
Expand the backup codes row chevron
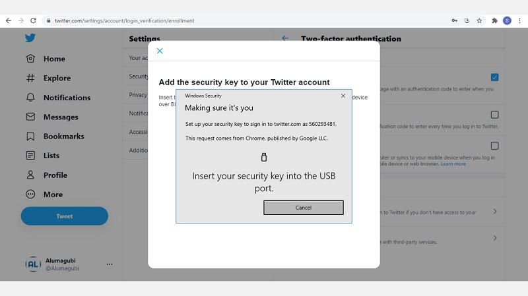[495, 212]
